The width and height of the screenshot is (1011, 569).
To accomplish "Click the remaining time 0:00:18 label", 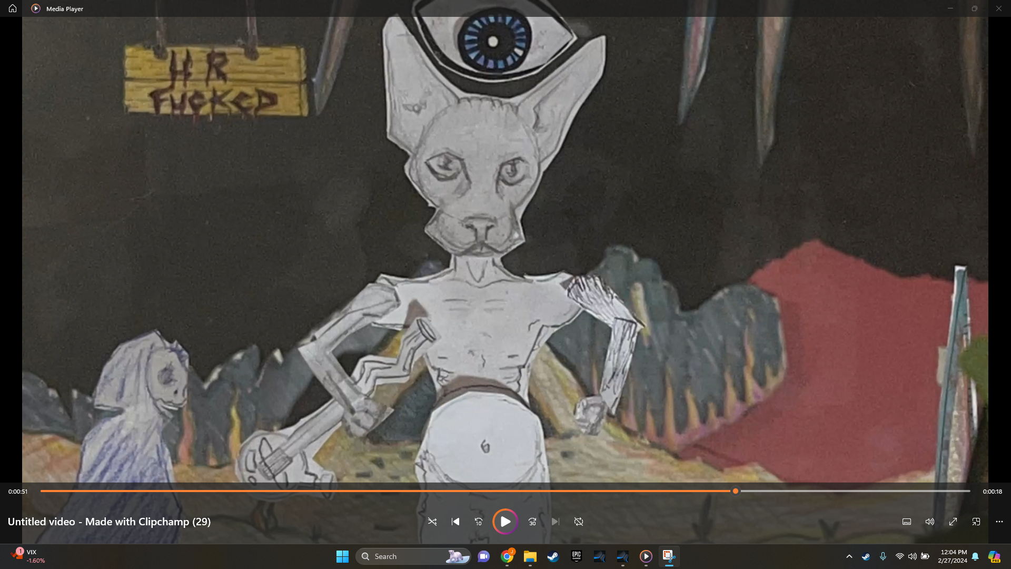I will point(992,492).
